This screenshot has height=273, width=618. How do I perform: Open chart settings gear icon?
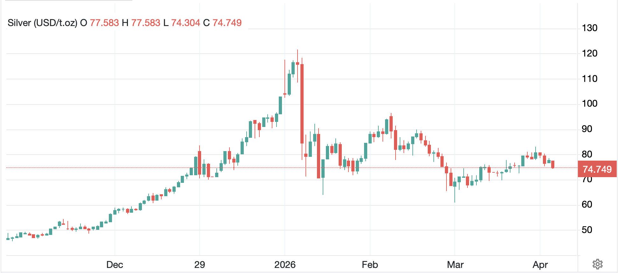pos(597,264)
